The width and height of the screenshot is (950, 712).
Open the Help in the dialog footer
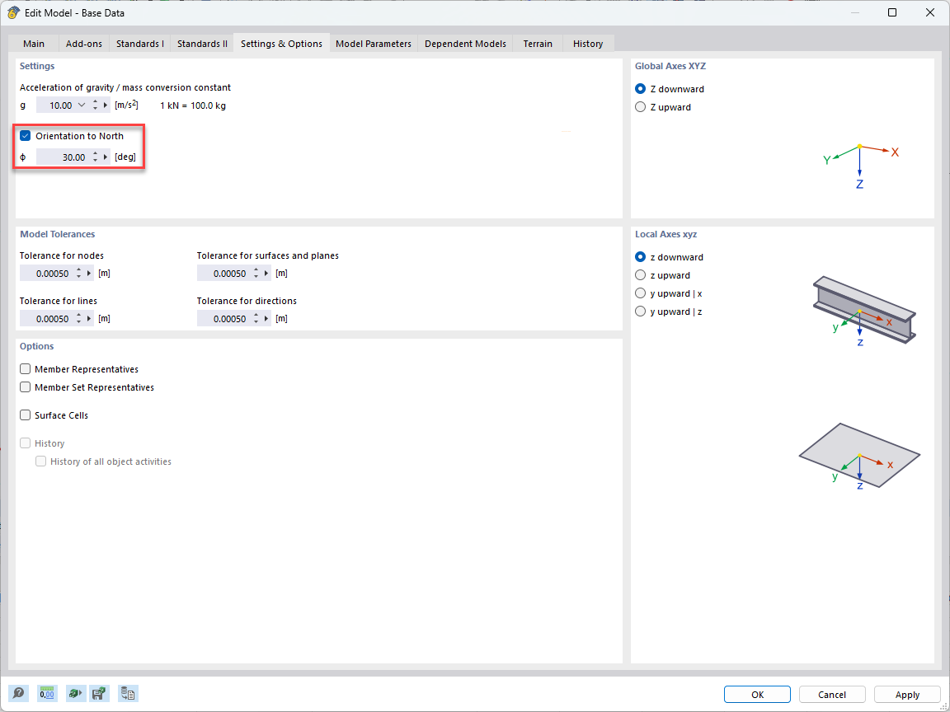click(18, 693)
